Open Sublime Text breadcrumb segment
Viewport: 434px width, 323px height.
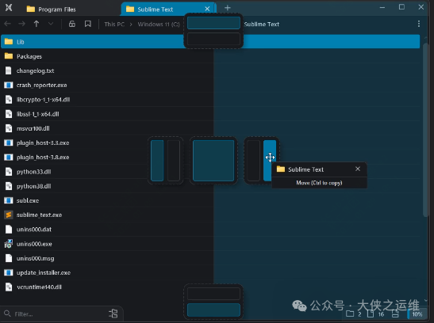(262, 25)
